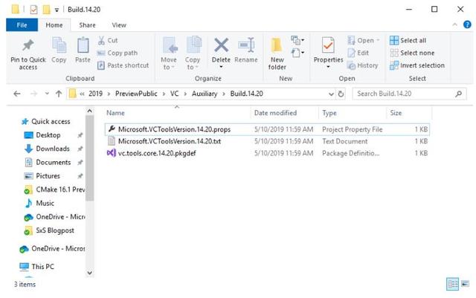Collapse the ribbon with the chevron
This screenshot has width=476, height=298.
tap(454, 25)
